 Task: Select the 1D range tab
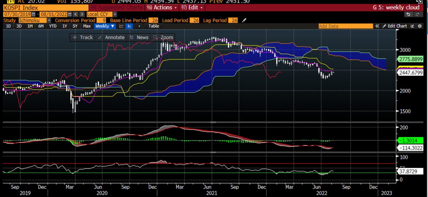click(x=8, y=26)
